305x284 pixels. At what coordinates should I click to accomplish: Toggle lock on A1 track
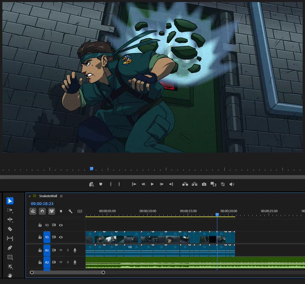click(40, 250)
